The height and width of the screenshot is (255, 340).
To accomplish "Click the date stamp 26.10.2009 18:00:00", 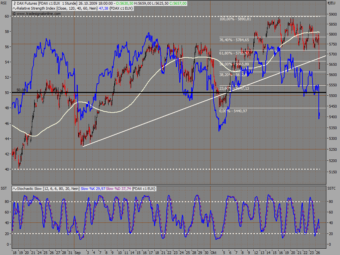I will (x=96, y=3).
